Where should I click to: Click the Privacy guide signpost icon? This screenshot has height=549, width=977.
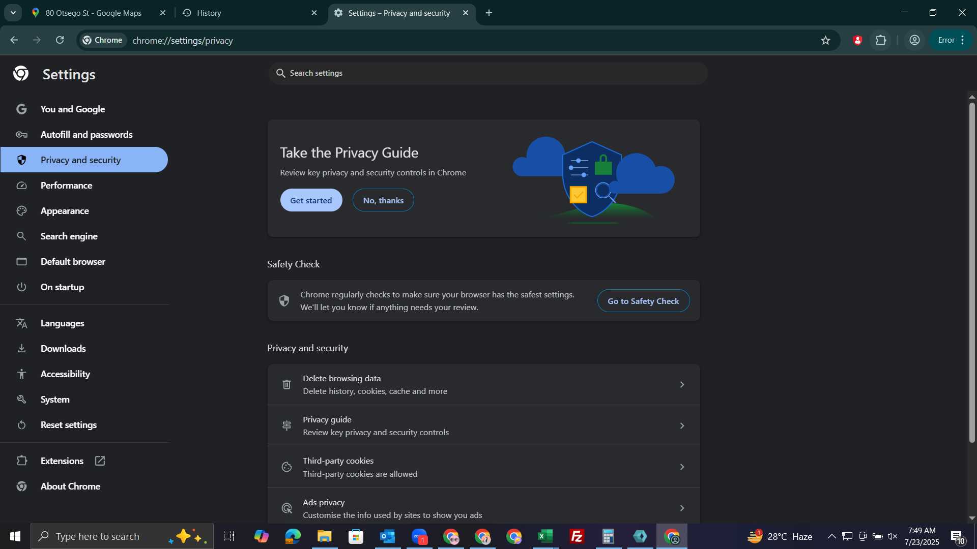(x=286, y=426)
